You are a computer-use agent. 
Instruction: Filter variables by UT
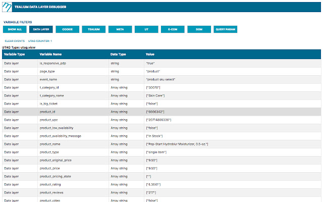pos(146,29)
